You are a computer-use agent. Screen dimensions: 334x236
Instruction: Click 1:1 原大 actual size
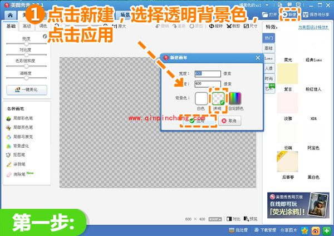tap(119, 26)
